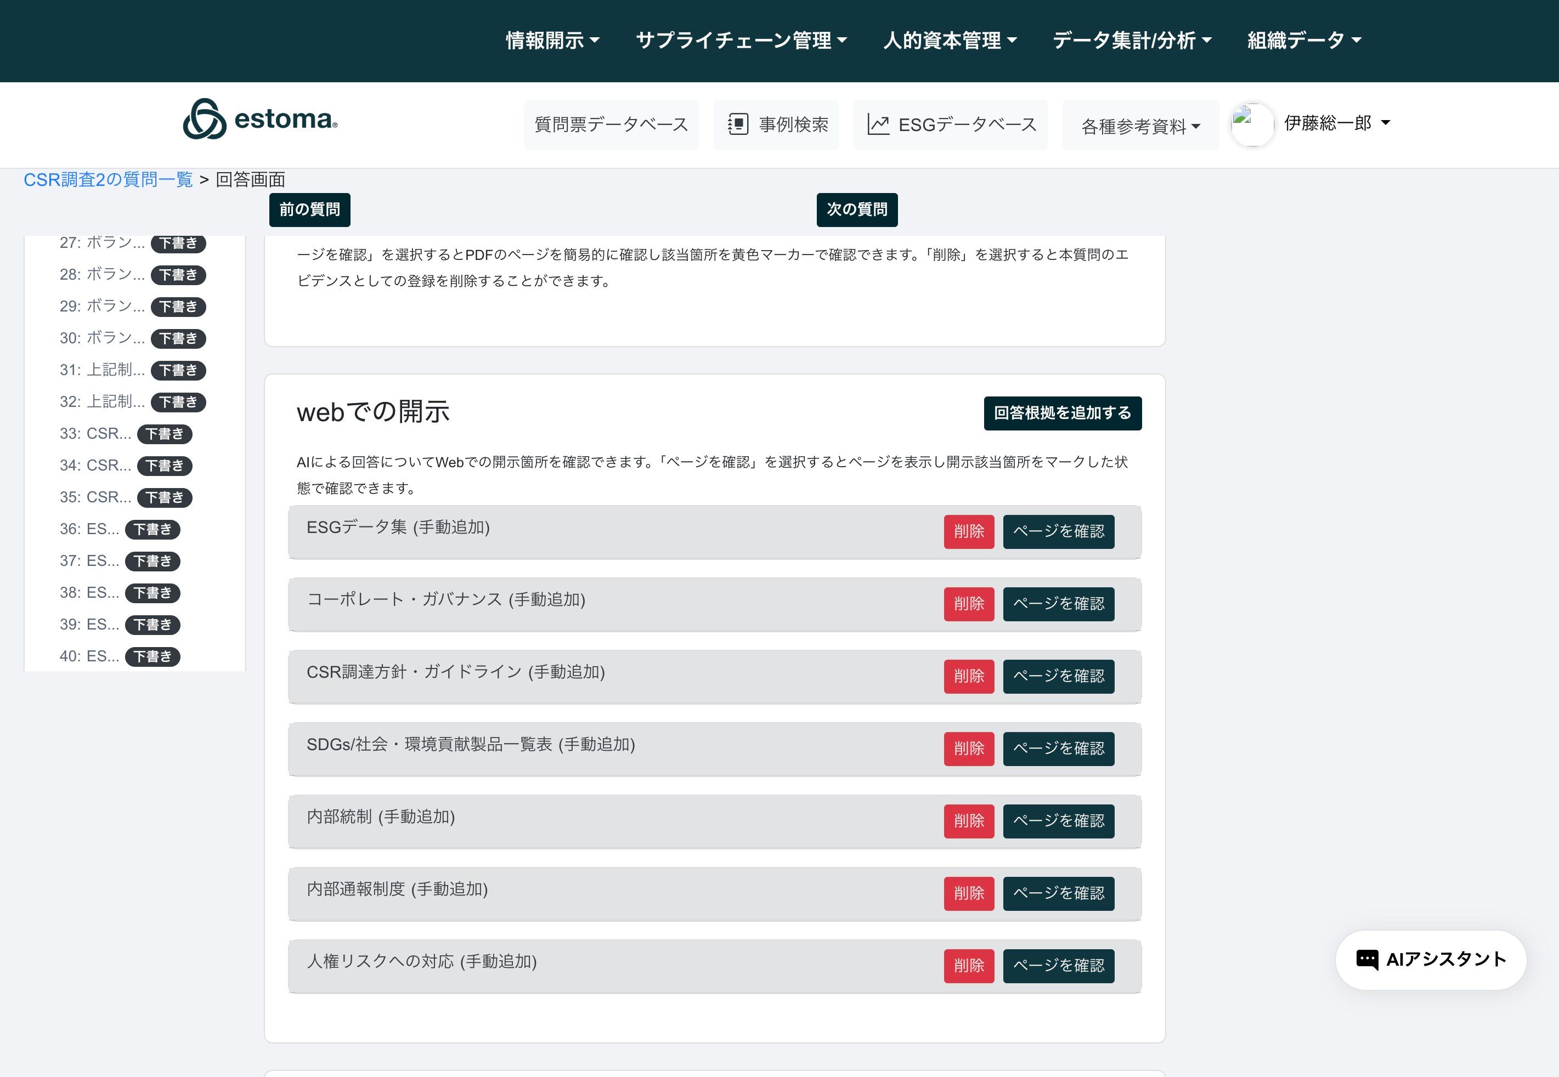Expand サプライチェーン管理 dropdown menu
Screen dimensions: 1559x1077
[741, 41]
